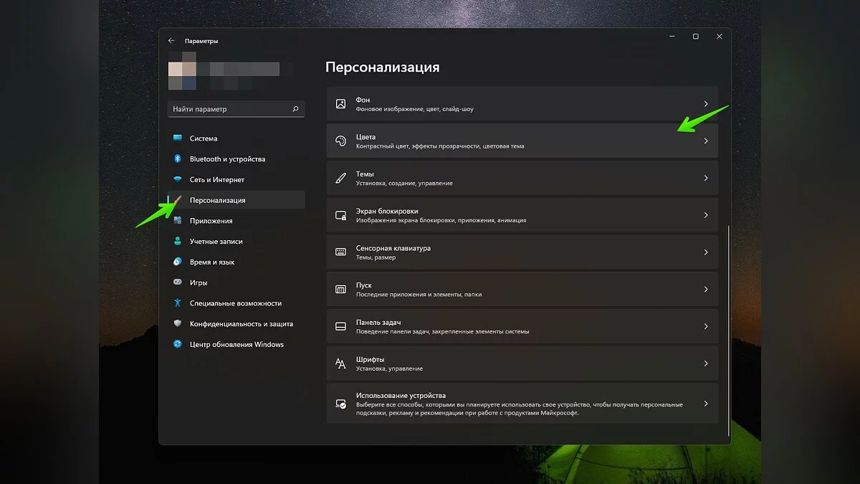Click the pixelated user profile picture
860x484 pixels.
183,70
